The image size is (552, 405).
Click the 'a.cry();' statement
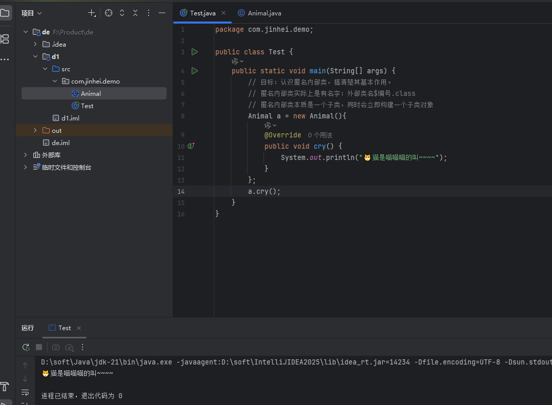264,192
